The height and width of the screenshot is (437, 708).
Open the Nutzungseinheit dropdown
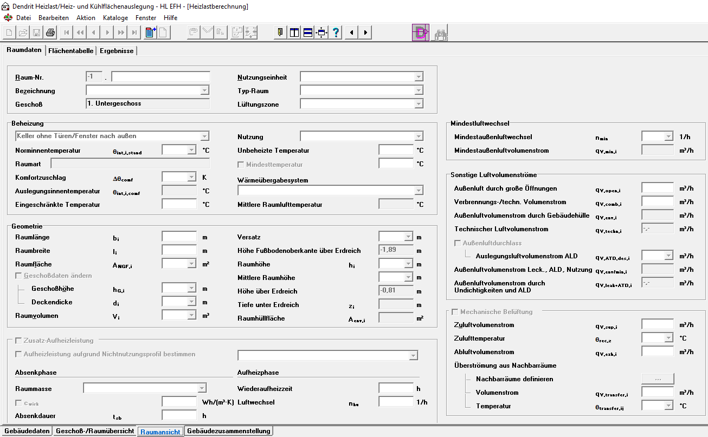tap(418, 77)
